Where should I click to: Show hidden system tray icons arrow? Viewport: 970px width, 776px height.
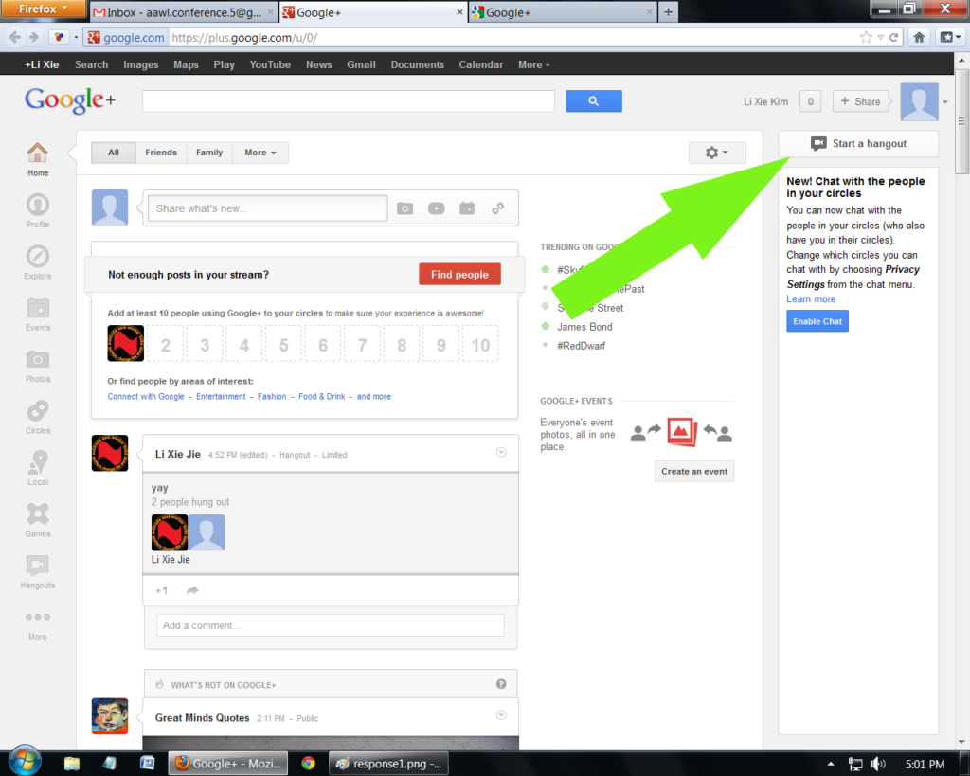coord(831,765)
